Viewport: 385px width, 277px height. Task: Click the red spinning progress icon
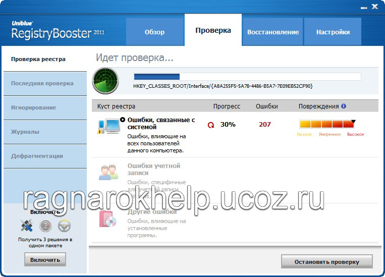pyautogui.click(x=211, y=125)
